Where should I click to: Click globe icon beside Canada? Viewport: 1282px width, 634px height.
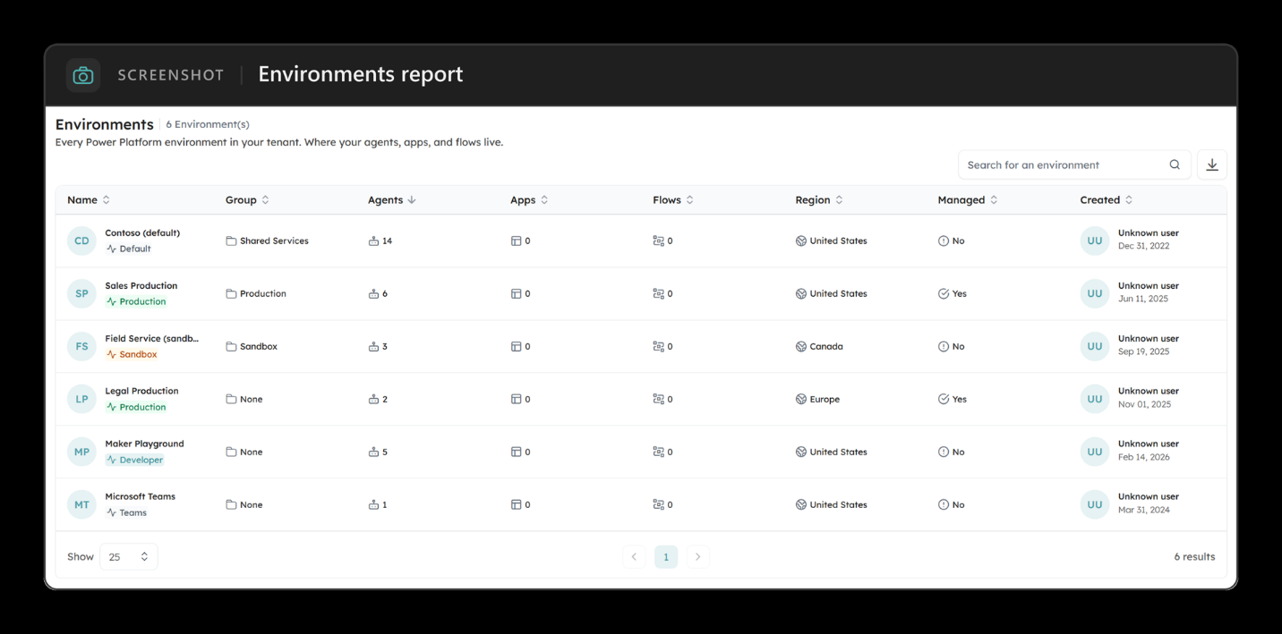coord(800,346)
